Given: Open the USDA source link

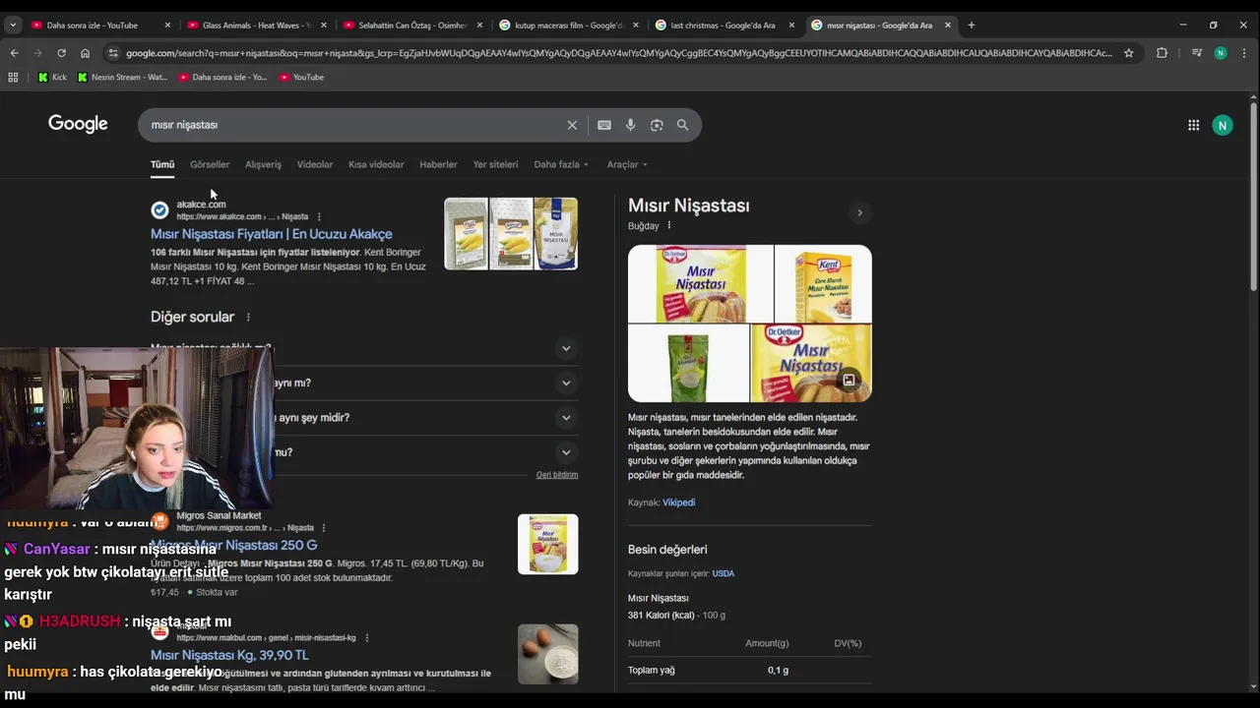Looking at the screenshot, I should (x=724, y=573).
